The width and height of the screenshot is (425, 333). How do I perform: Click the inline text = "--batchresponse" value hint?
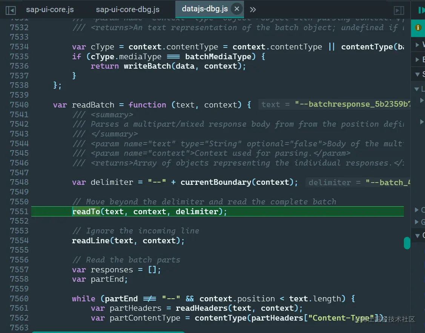334,104
